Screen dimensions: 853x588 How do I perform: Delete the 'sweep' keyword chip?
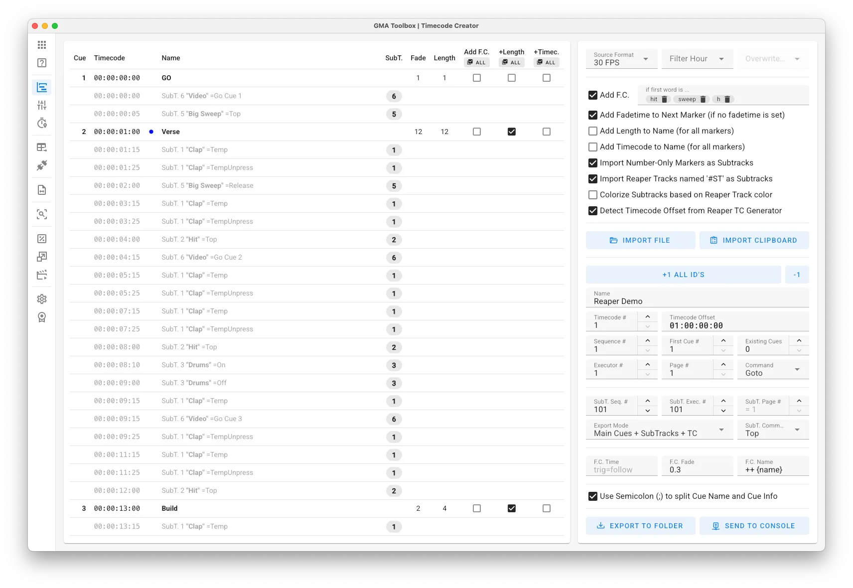pos(703,99)
